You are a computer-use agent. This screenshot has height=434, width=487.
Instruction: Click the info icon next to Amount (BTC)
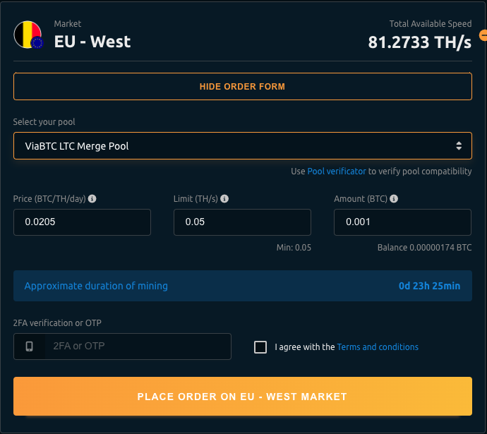(394, 199)
